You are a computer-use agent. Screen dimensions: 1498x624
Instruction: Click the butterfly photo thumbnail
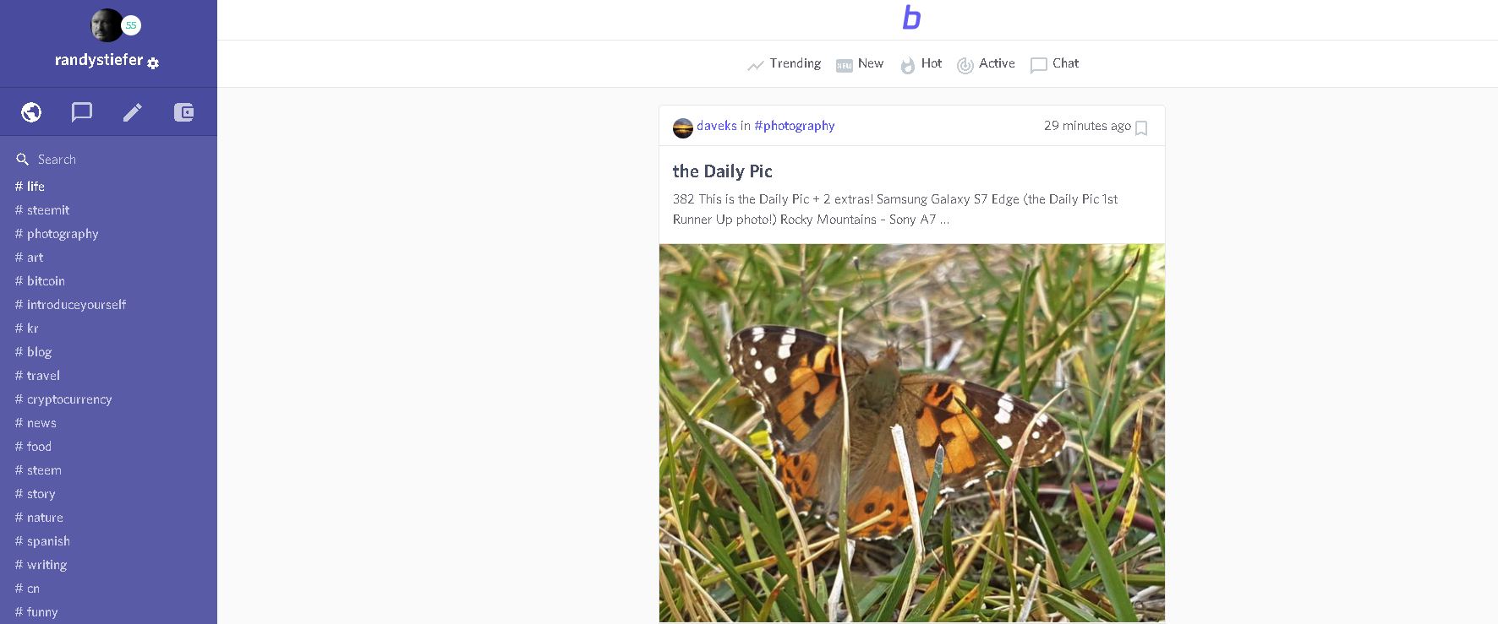911,432
